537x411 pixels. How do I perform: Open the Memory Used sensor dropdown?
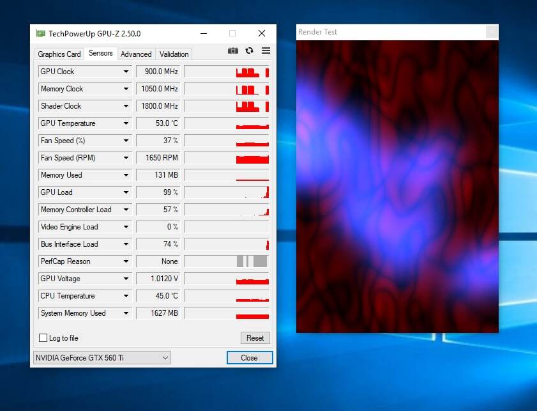pos(126,175)
